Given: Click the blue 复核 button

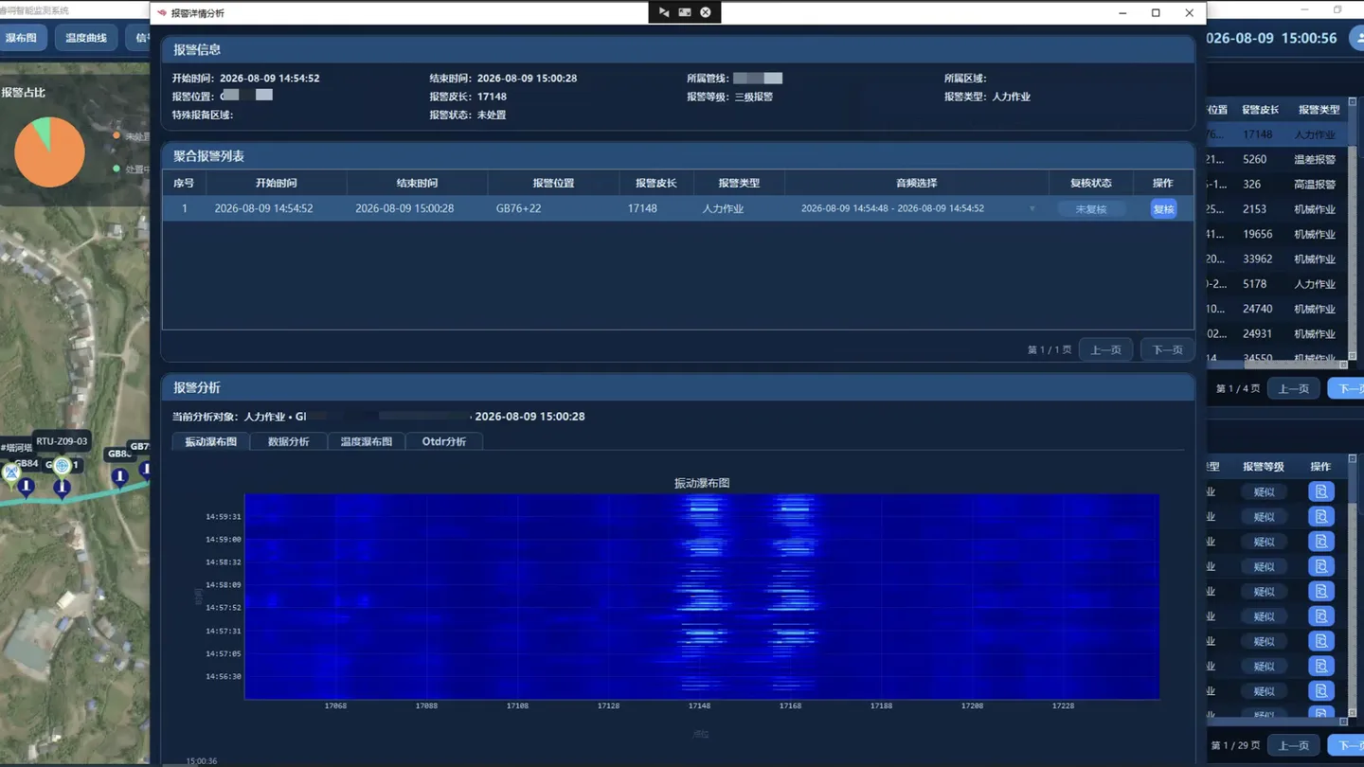Looking at the screenshot, I should coord(1163,208).
